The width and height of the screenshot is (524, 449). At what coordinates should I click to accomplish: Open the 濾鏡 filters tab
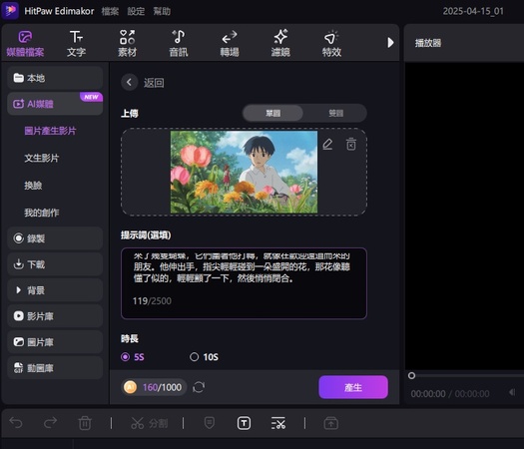coord(280,44)
